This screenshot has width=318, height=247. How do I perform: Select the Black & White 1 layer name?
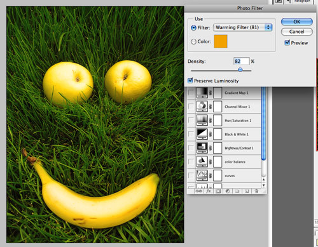(x=237, y=134)
